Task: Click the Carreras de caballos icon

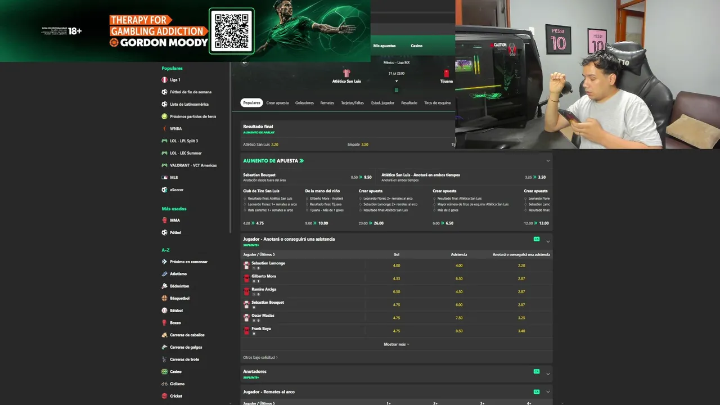Action: point(164,335)
